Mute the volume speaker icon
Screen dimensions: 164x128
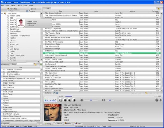82,100
